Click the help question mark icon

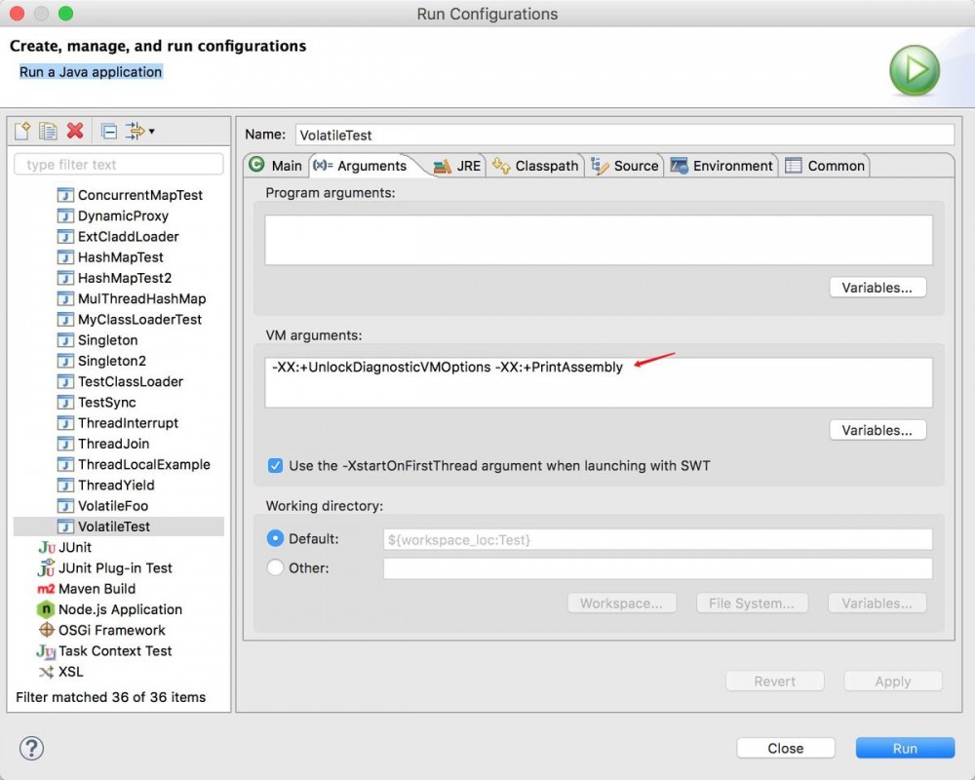point(32,748)
